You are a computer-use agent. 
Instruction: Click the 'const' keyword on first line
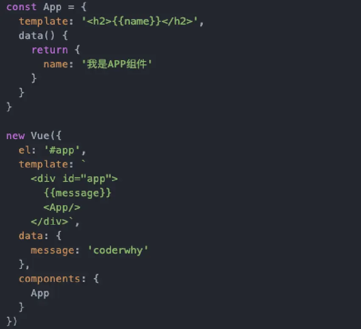[21, 7]
